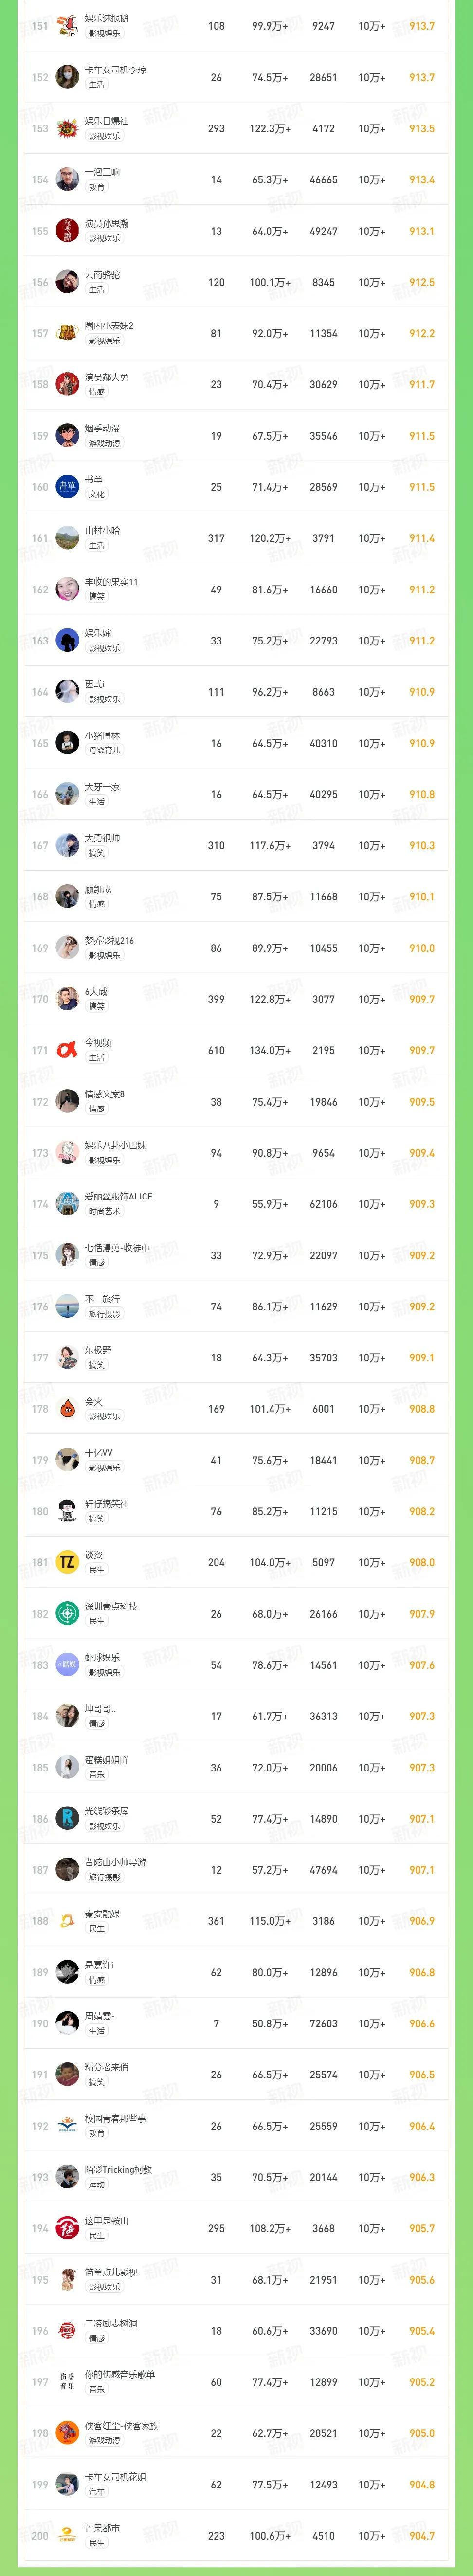The height and width of the screenshot is (2576, 473).
Task: Click the 深圳壹点科技 green target logo
Action: 67,1613
